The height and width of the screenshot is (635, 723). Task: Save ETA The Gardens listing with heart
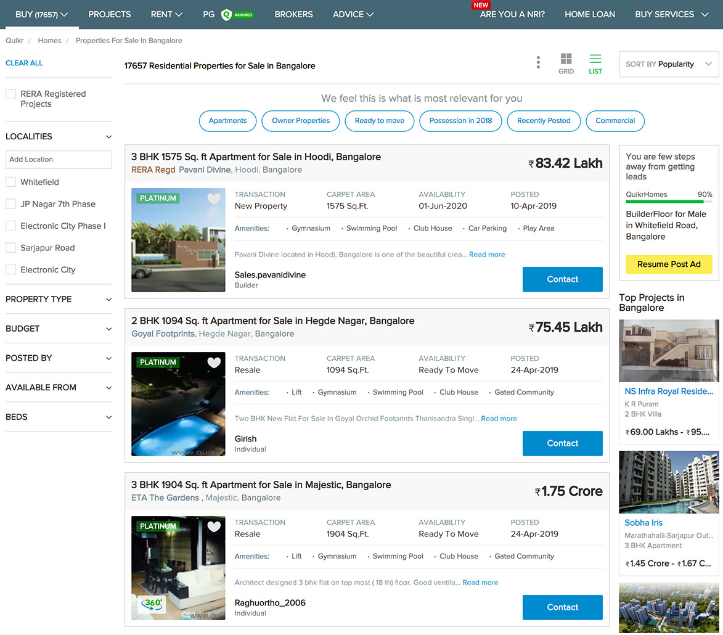[214, 527]
